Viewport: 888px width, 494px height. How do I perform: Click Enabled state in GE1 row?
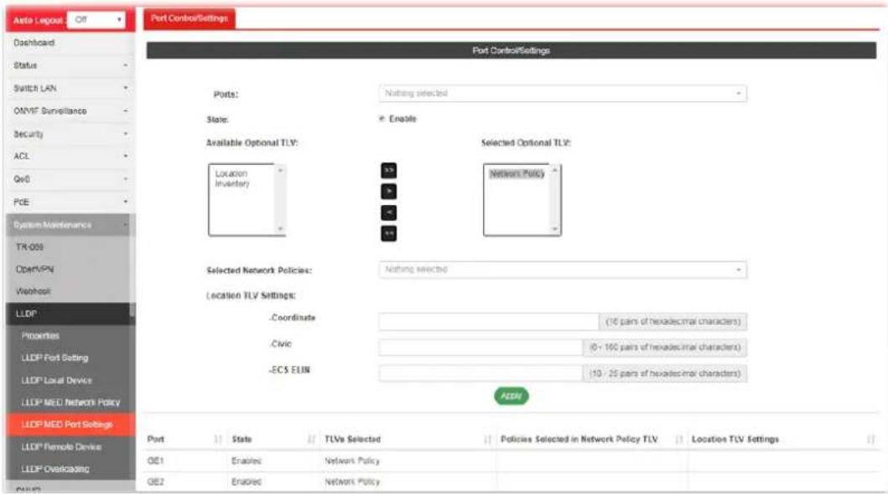(247, 461)
